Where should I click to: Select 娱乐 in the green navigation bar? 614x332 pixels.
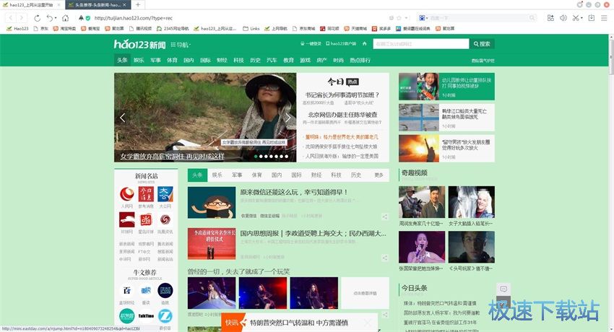click(x=139, y=60)
